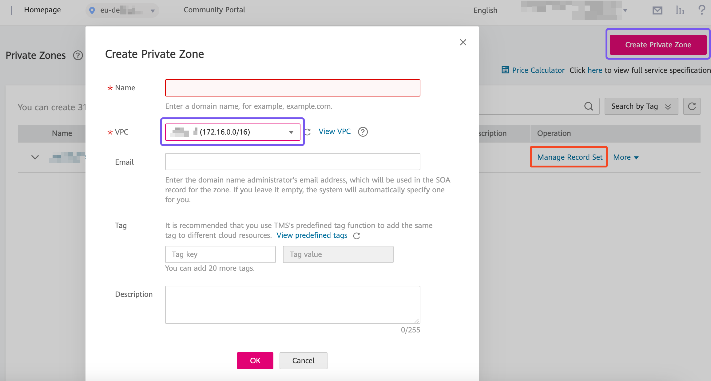Click the help icon beside View VPC
Viewport: 711px width, 381px height.
point(363,132)
